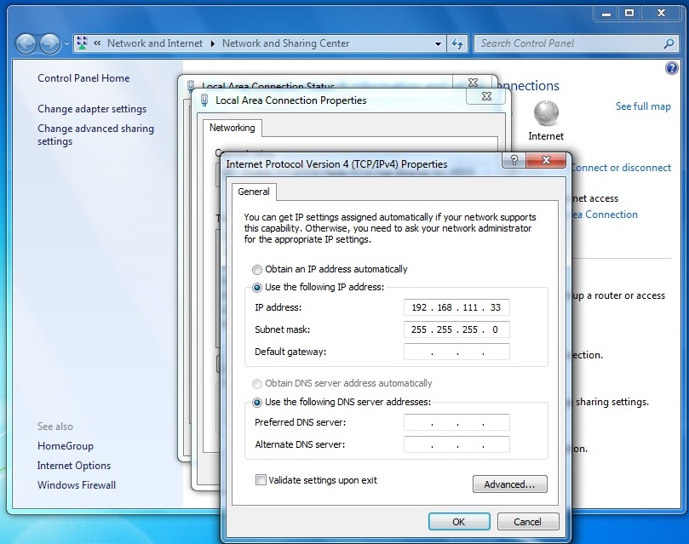Viewport: 689px width, 544px height.
Task: Select the General tab
Action: (x=254, y=192)
